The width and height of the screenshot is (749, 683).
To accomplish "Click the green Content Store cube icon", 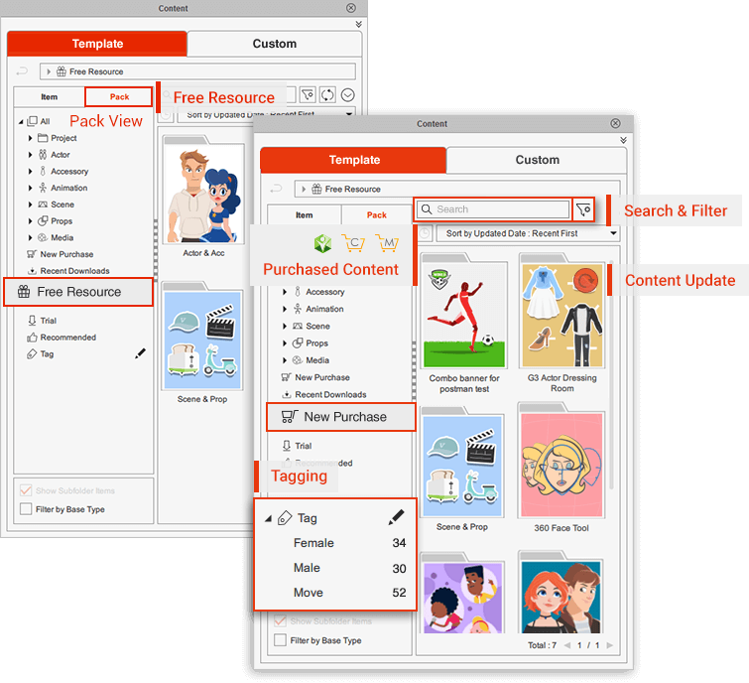I will coord(321,243).
